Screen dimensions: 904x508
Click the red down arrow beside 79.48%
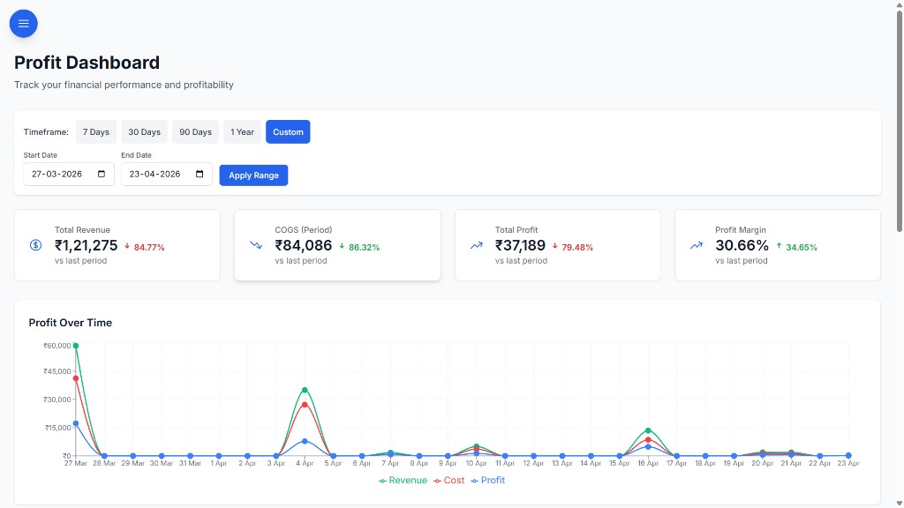point(554,246)
